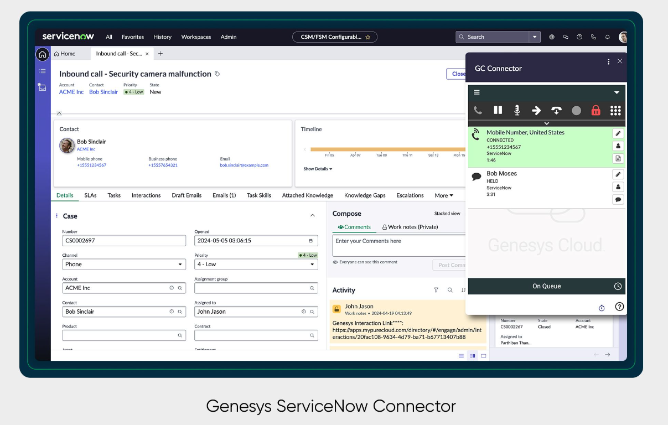Click the red secure pause lock icon

pos(595,110)
